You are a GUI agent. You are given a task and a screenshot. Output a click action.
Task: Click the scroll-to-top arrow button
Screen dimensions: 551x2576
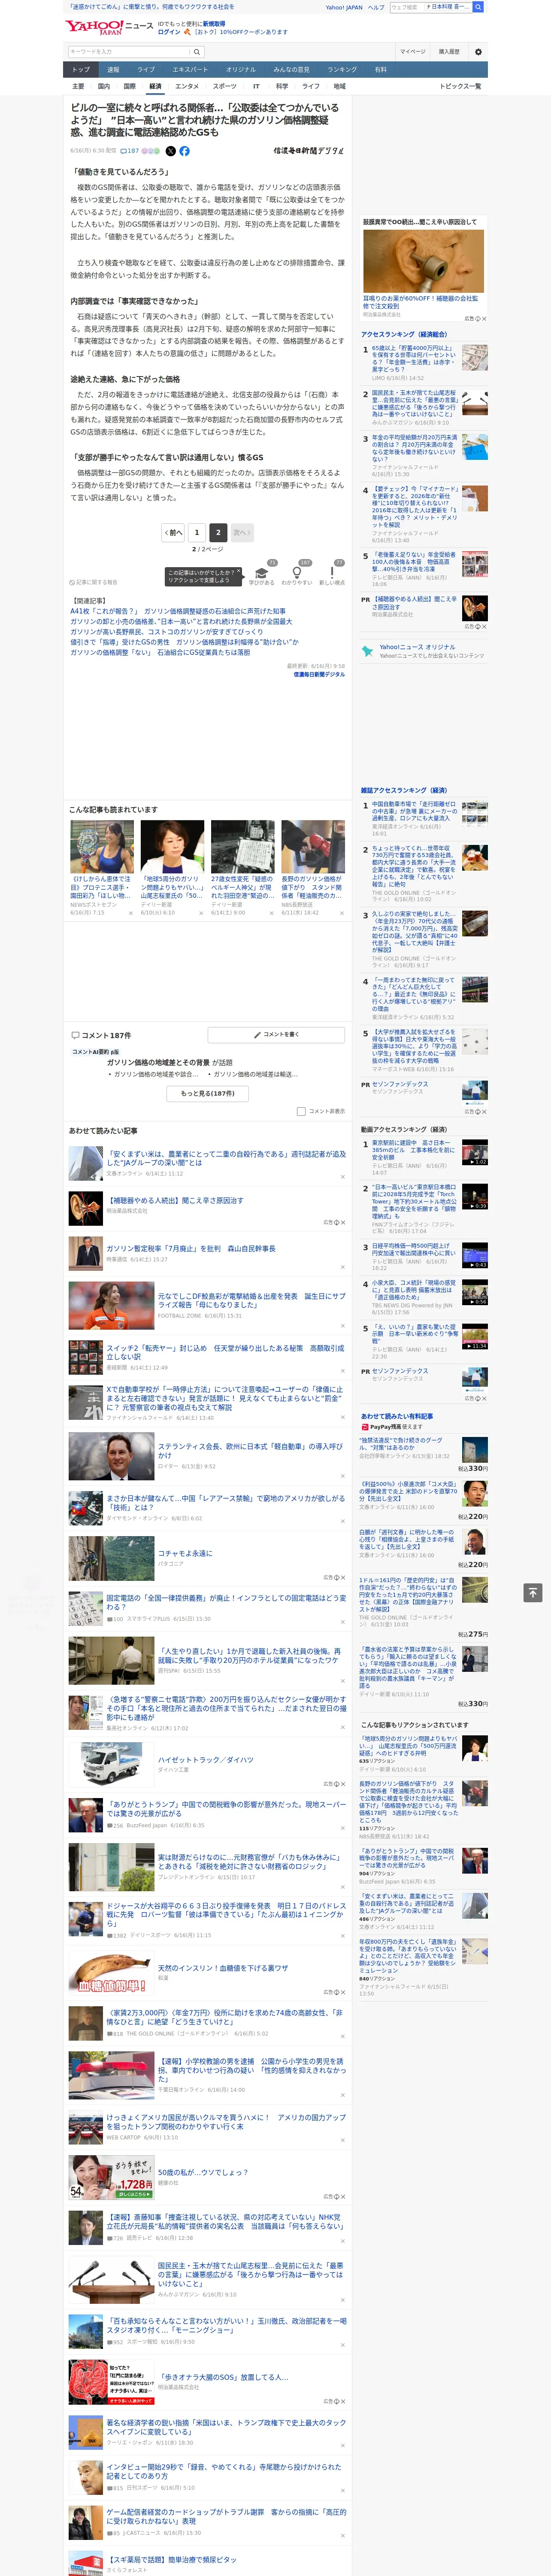(533, 1592)
